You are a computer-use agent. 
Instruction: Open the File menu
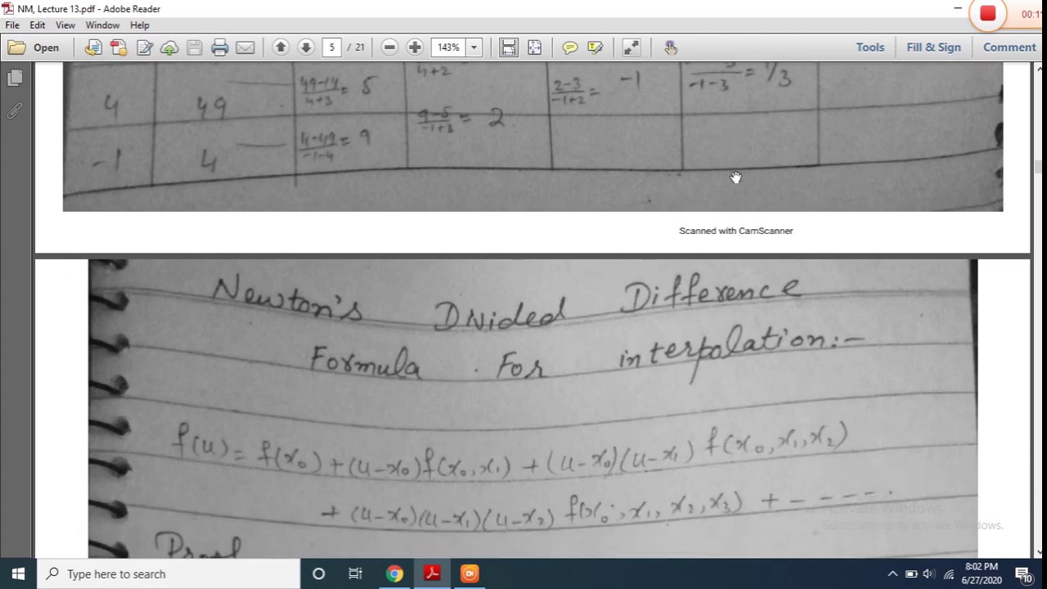click(x=12, y=25)
